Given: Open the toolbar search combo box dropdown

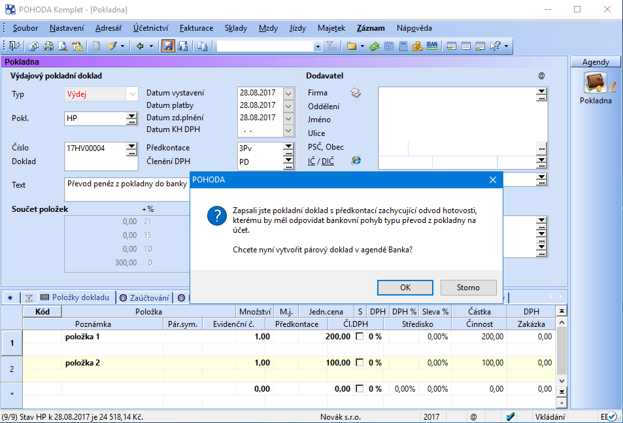Looking at the screenshot, I should pos(318,46).
